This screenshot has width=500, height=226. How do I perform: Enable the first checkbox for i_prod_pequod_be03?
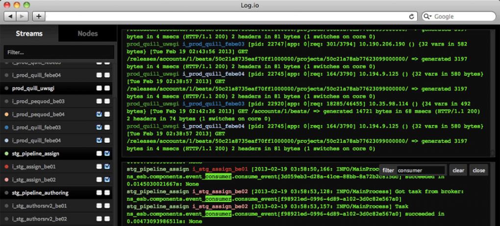point(99,101)
